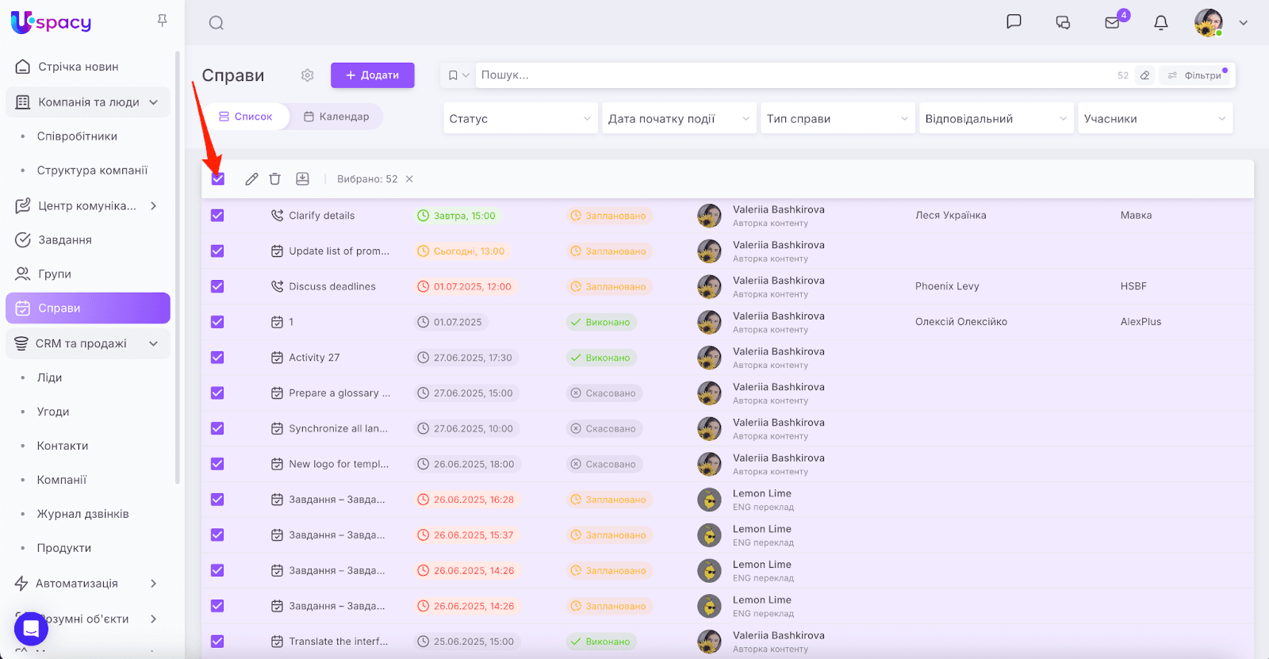Uncheck the Clarify details row checkbox
The width and height of the screenshot is (1269, 659).
217,216
